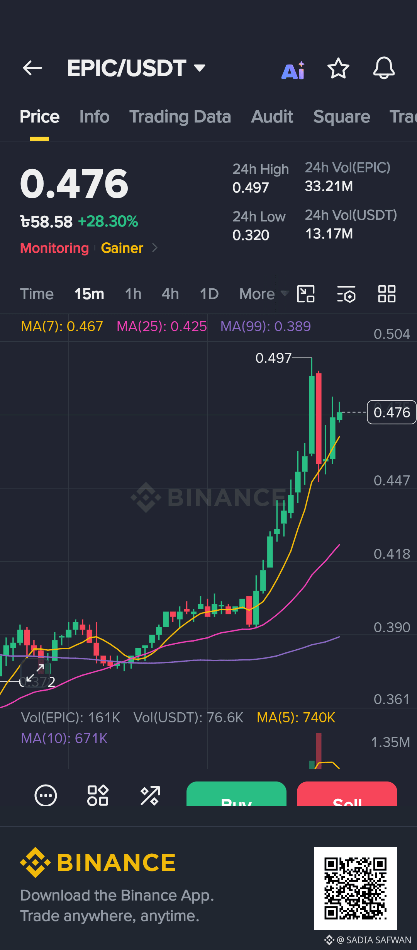The width and height of the screenshot is (417, 950).
Task: Tap the red Sell button
Action: tap(347, 794)
